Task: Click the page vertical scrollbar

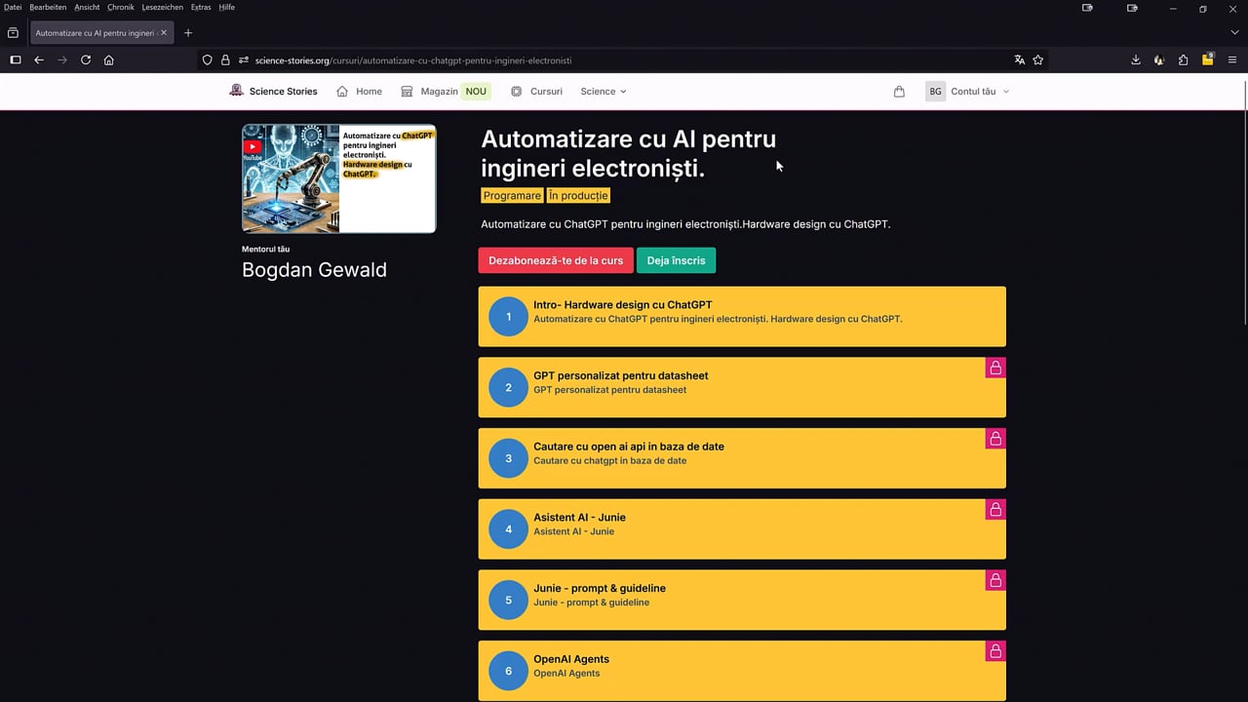Action: click(1244, 205)
